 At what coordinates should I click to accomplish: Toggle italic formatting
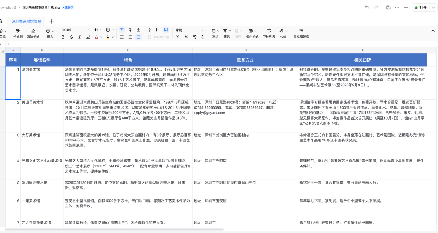pyautogui.click(x=79, y=37)
